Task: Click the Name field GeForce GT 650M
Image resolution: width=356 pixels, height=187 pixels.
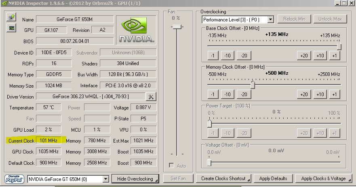Action: point(75,19)
